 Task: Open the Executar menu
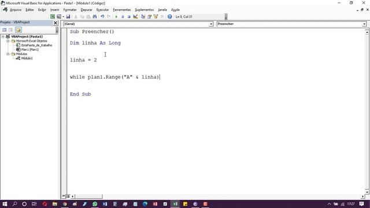tap(103, 10)
